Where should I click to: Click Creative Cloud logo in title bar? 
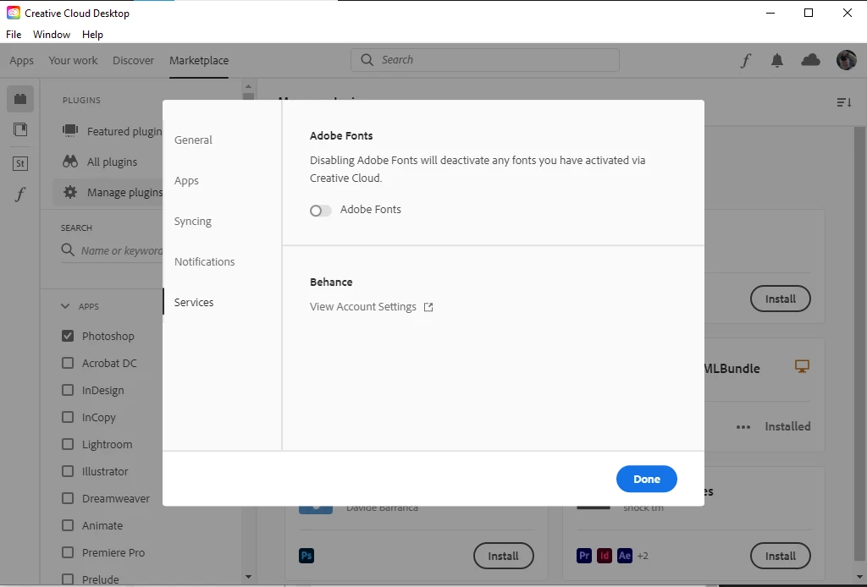click(x=14, y=13)
